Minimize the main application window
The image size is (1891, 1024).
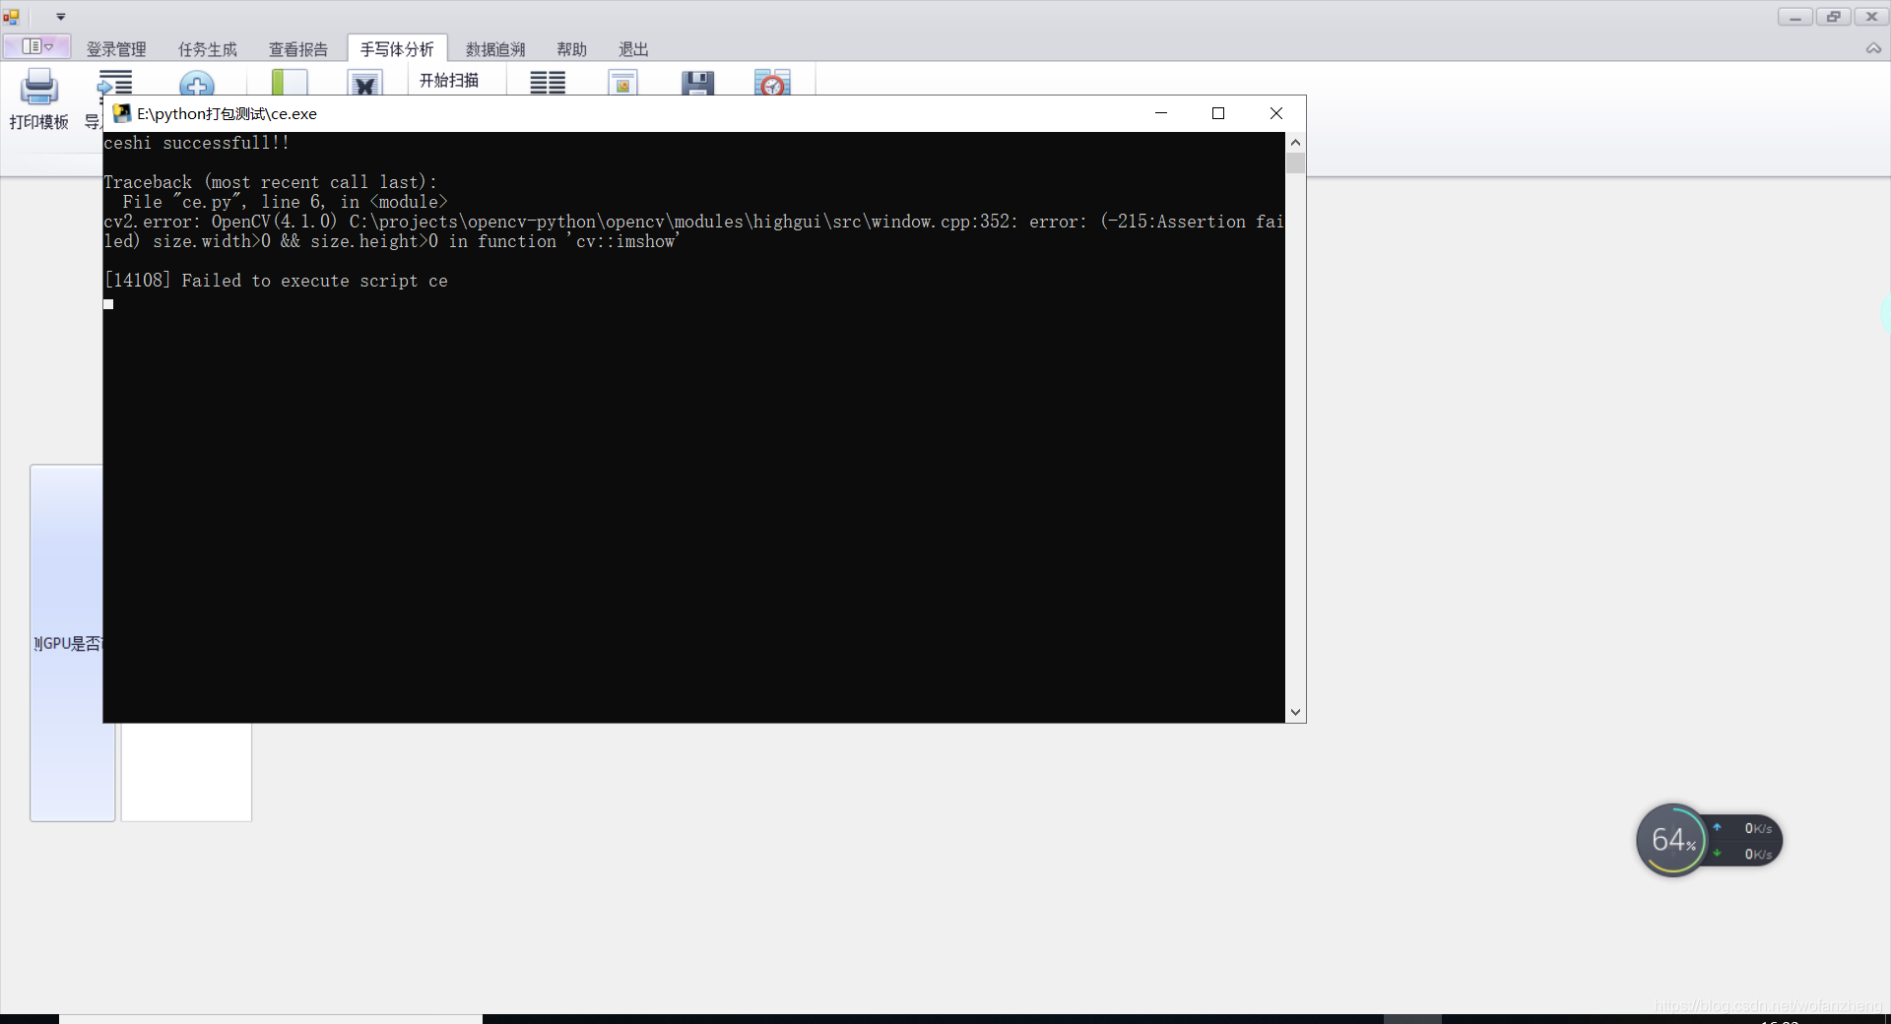pyautogui.click(x=1795, y=17)
